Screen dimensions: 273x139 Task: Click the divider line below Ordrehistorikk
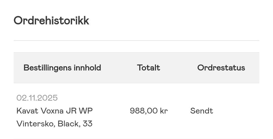point(136,41)
